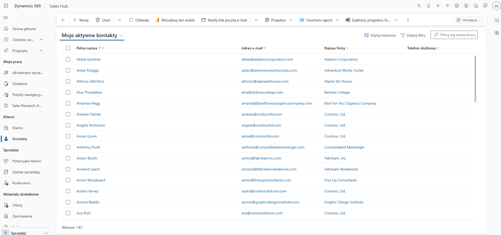Open more commands vertical ellipsis
The image size is (501, 235).
click(x=408, y=20)
